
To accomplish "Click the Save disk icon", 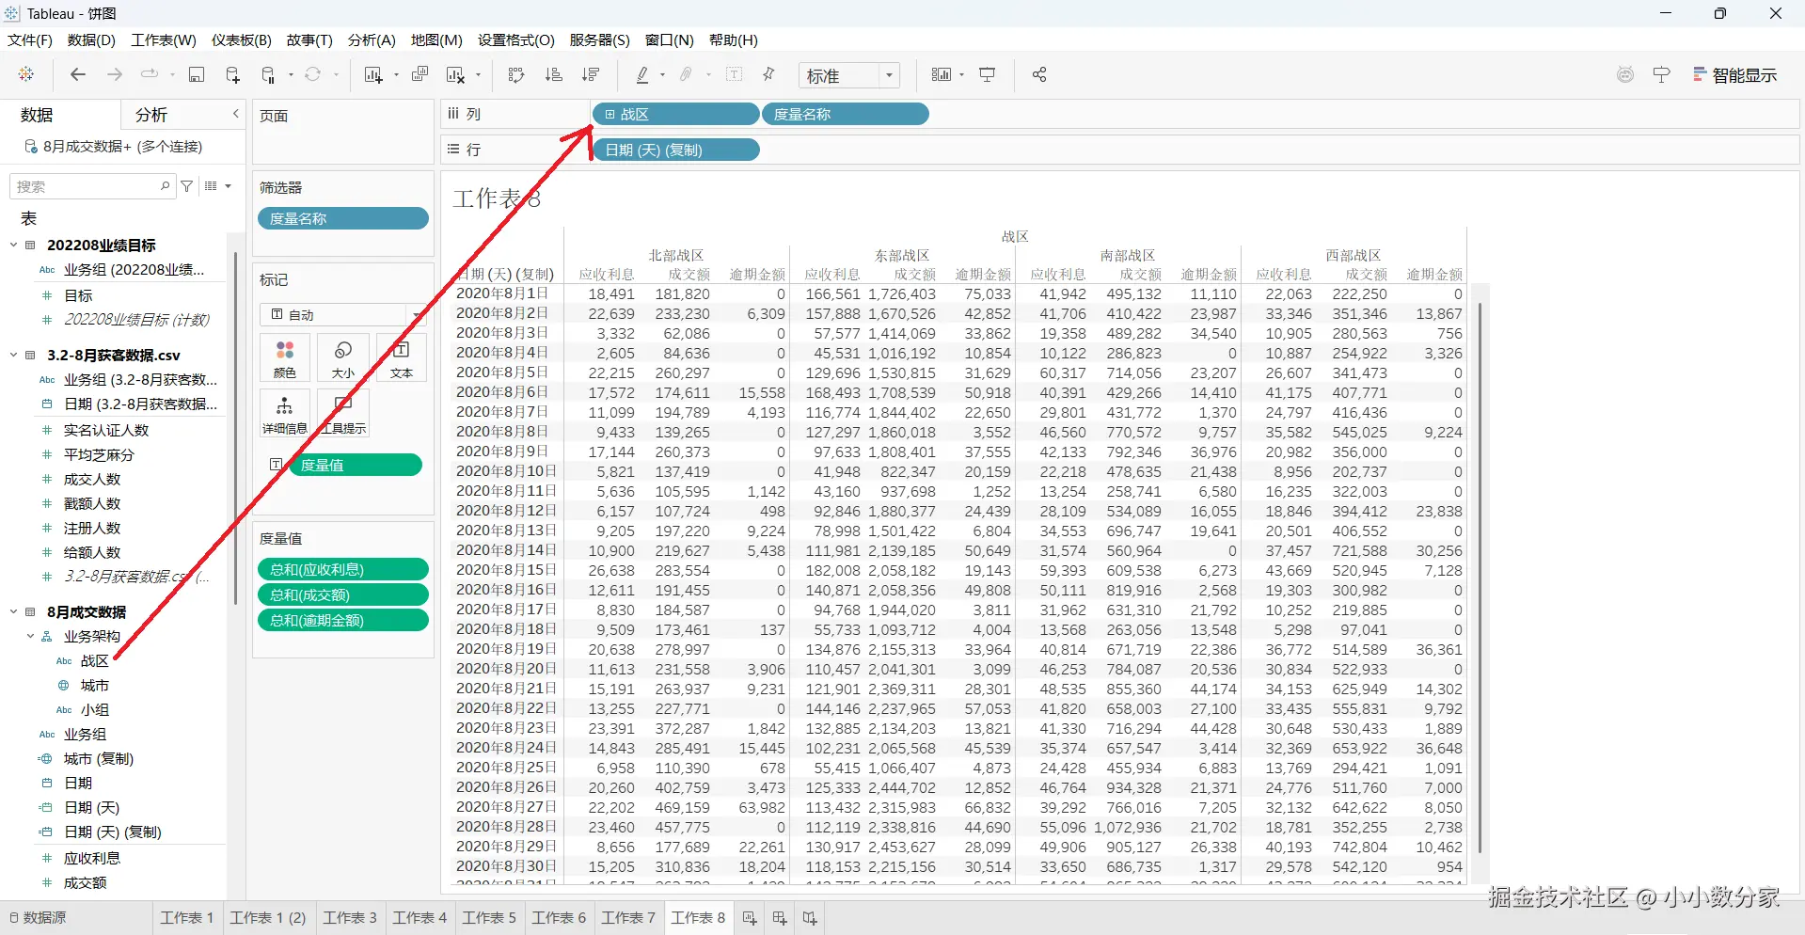I will (197, 74).
